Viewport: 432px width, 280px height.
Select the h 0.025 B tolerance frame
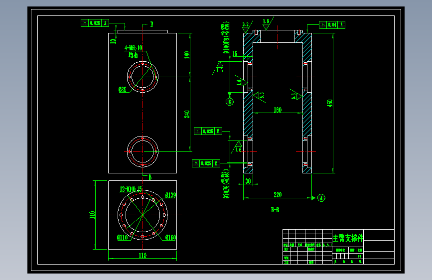click(x=206, y=163)
